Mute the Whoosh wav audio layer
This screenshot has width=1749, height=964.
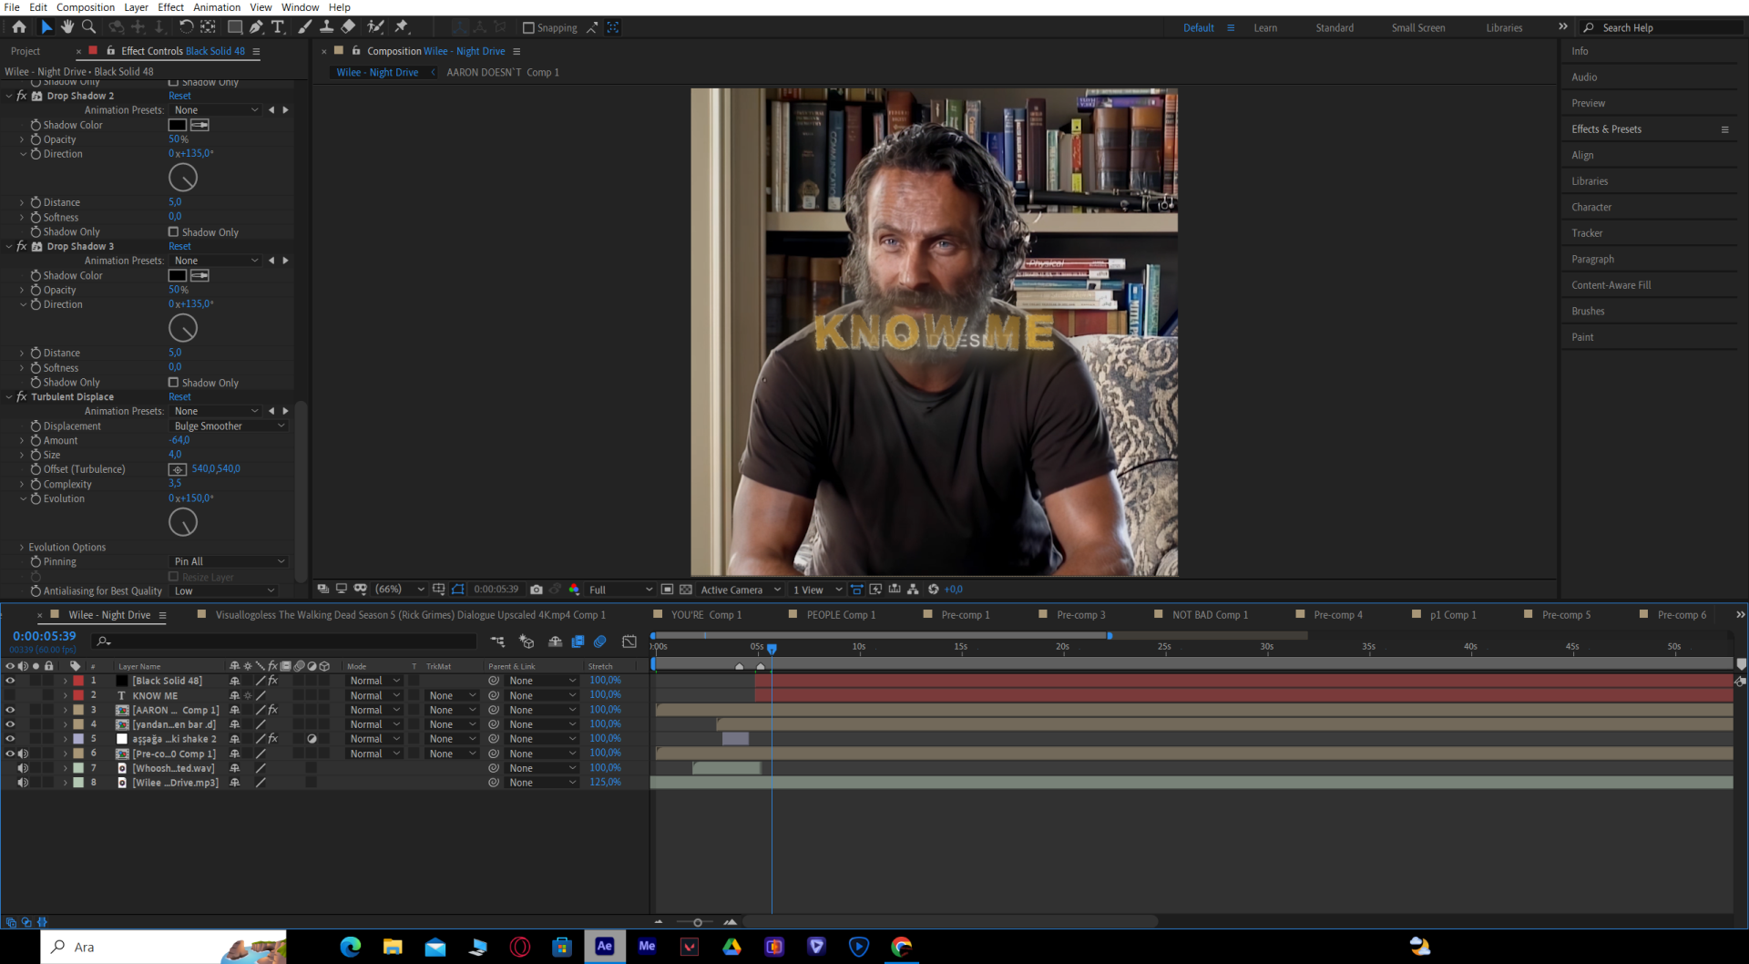click(x=23, y=768)
